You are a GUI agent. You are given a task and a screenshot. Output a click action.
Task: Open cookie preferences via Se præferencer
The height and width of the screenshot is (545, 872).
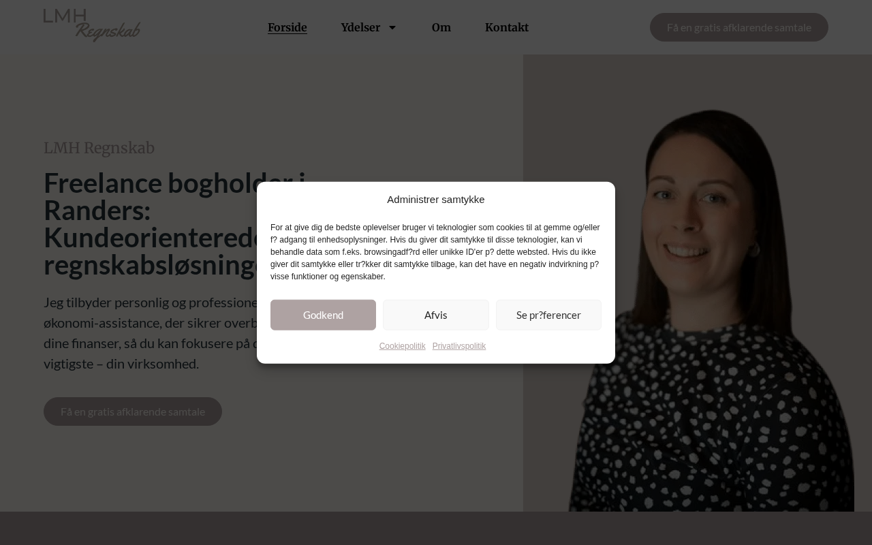click(x=548, y=315)
